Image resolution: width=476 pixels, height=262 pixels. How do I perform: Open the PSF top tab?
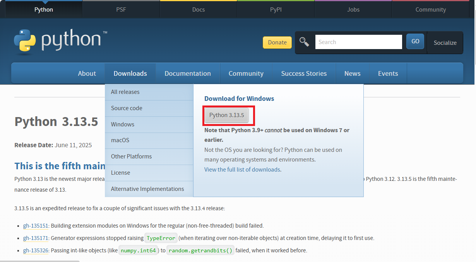point(121,10)
